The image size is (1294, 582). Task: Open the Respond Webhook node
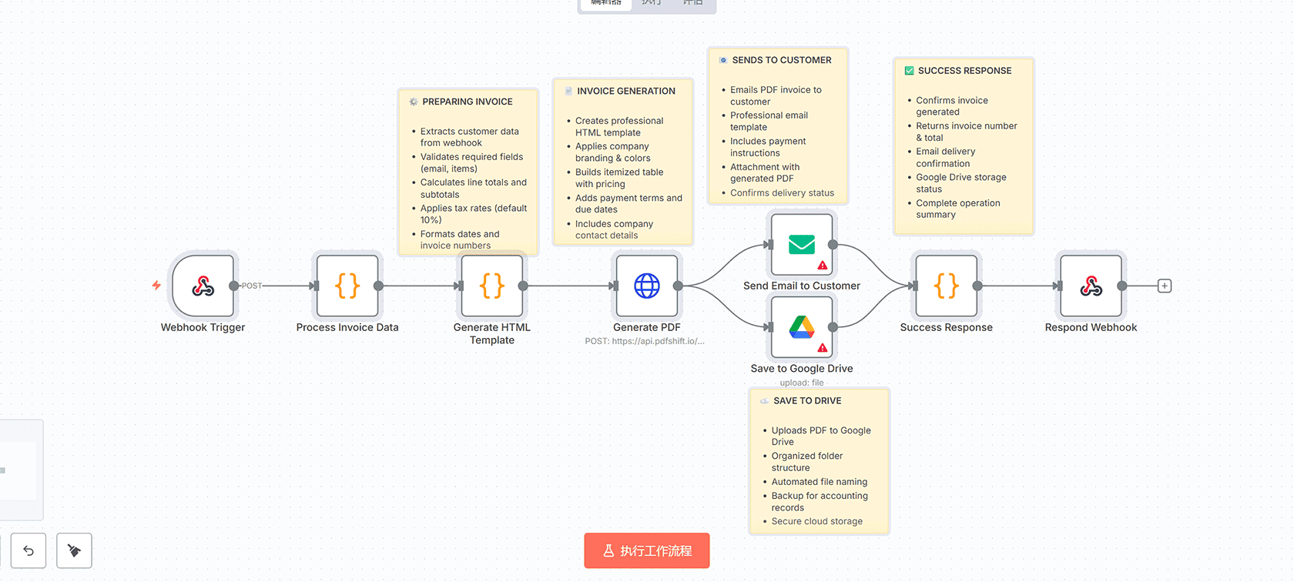point(1091,286)
